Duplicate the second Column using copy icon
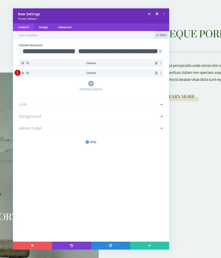The image size is (221, 258). pos(28,73)
